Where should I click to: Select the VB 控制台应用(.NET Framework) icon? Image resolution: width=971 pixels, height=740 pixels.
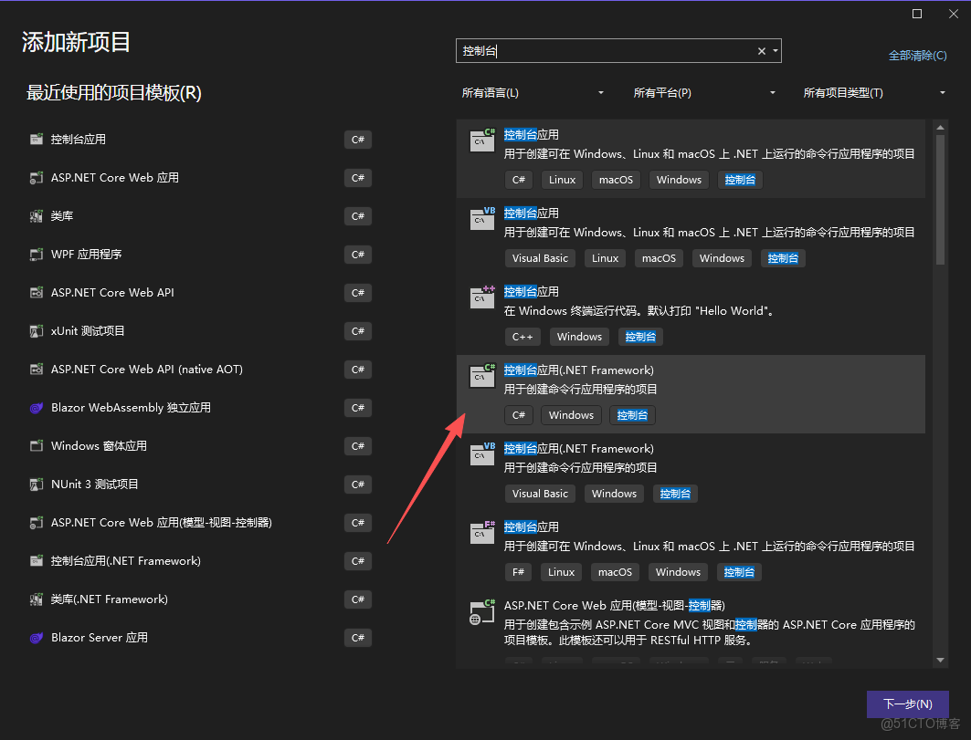tap(481, 453)
